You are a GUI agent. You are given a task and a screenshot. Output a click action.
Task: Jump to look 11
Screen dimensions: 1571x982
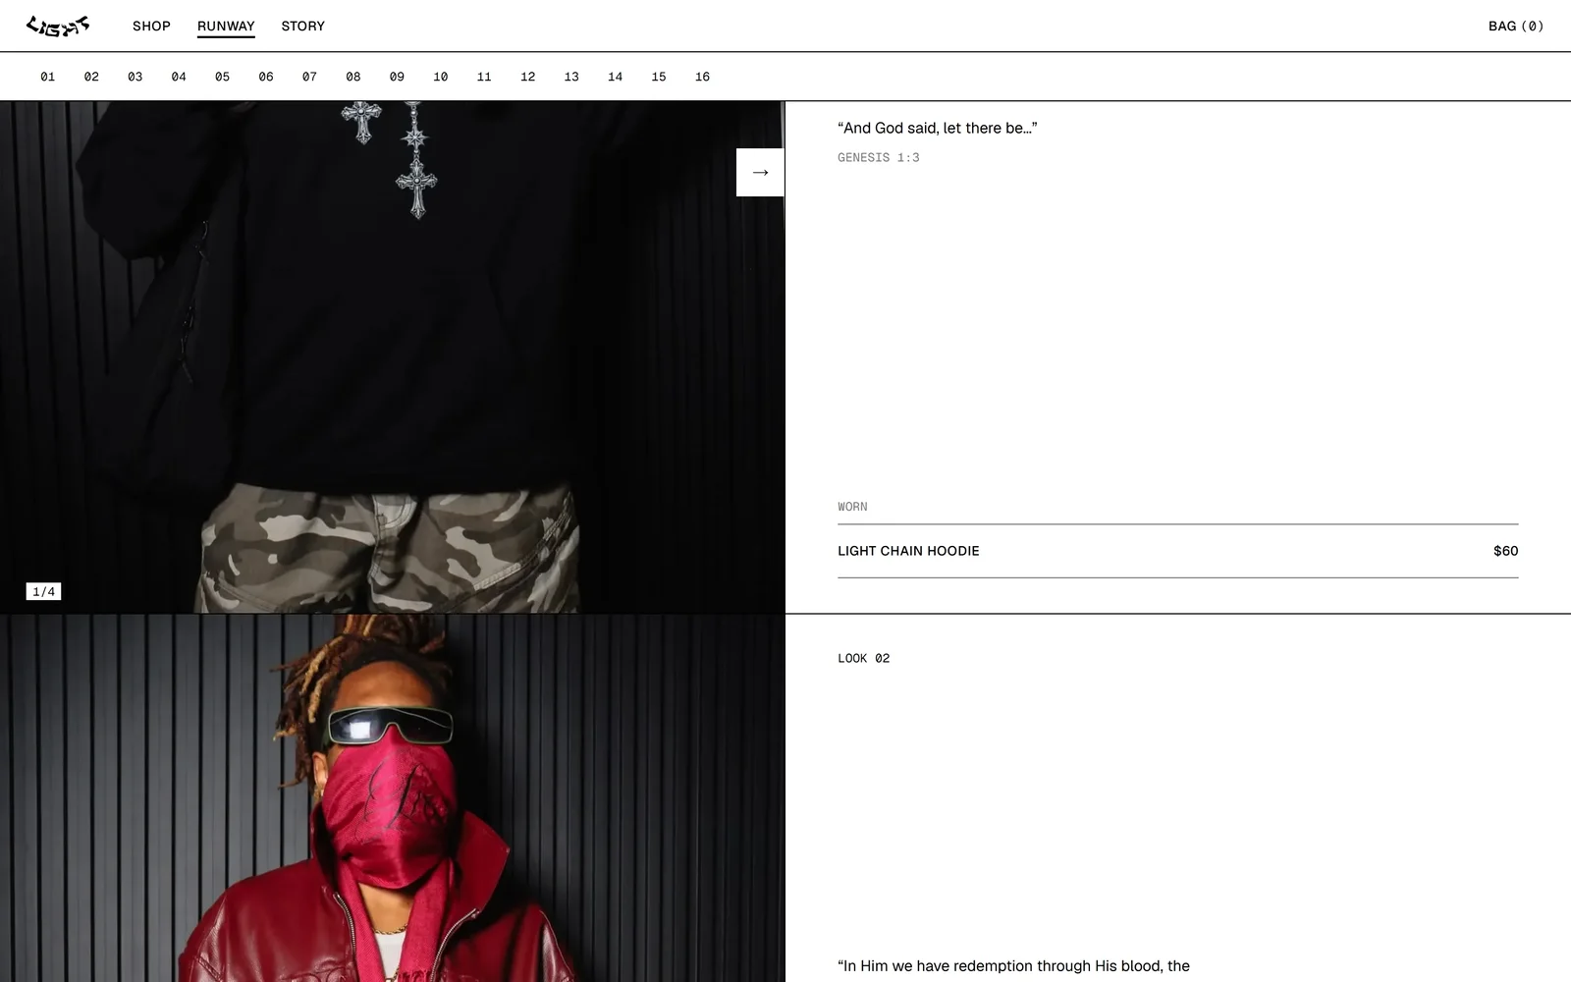(484, 77)
